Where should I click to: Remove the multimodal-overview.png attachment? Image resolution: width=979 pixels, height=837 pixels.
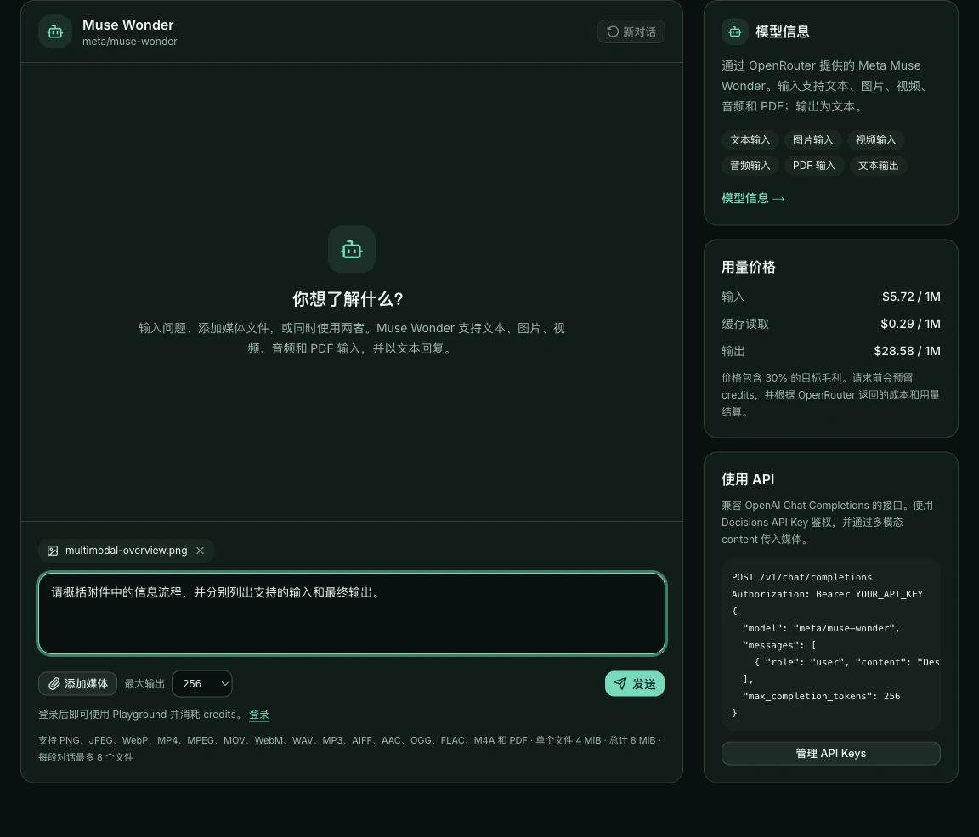200,551
